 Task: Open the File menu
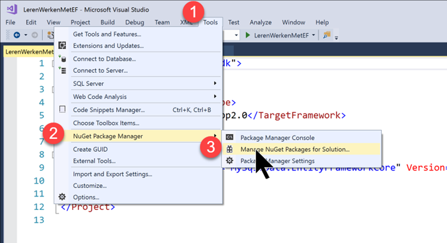11,22
